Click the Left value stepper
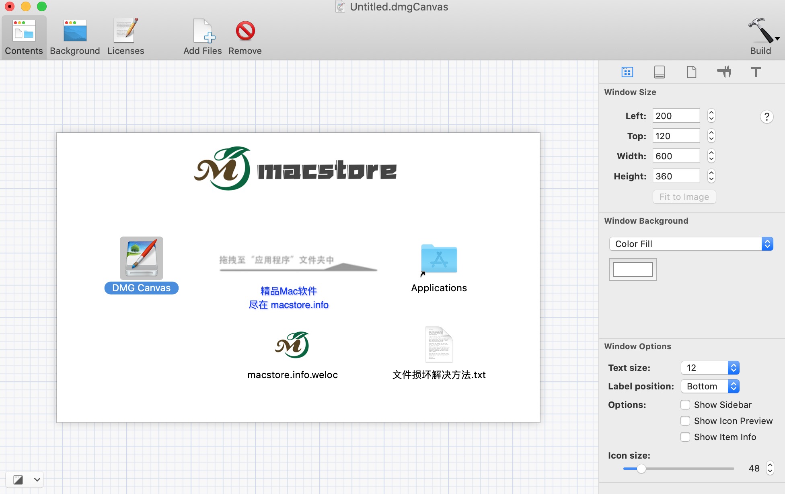Viewport: 785px width, 494px height. tap(711, 116)
